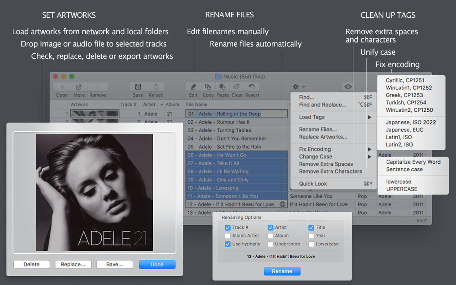Viewport: 456px width, 285px height.
Task: Click the Clear eraser icon
Action: 237,87
